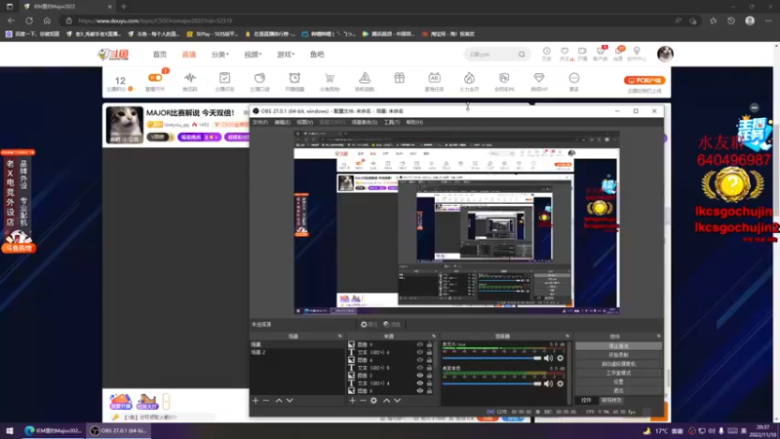This screenshot has height=439, width=780.
Task: Open Douyu search magnifier icon
Action: (x=522, y=55)
